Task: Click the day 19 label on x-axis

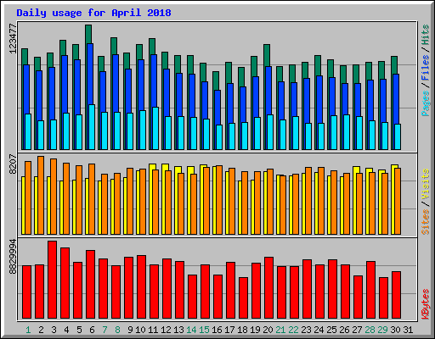Action: [x=255, y=330]
